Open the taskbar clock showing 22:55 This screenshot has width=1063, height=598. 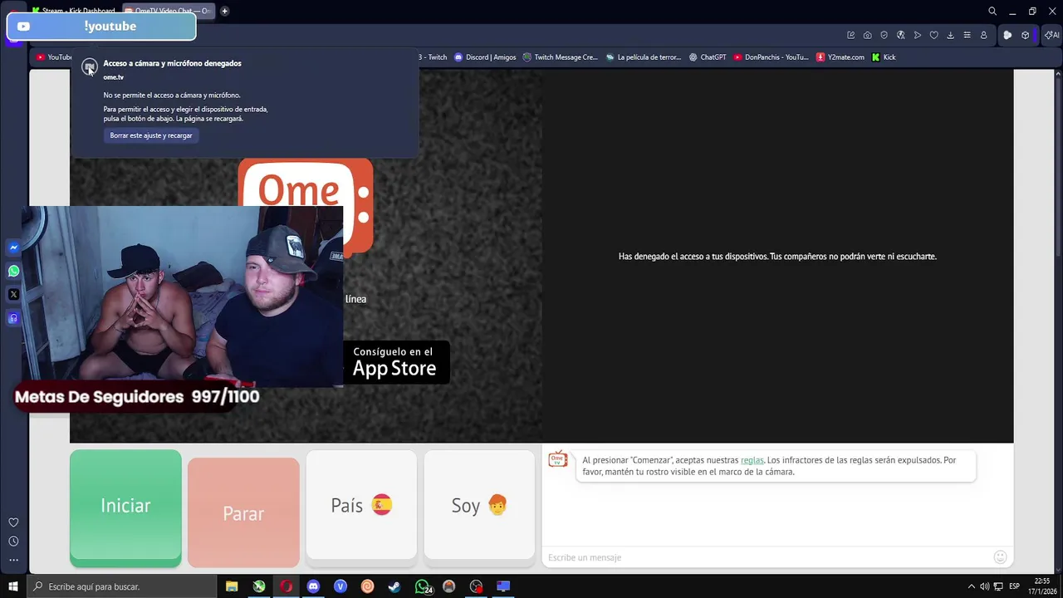click(x=1042, y=586)
